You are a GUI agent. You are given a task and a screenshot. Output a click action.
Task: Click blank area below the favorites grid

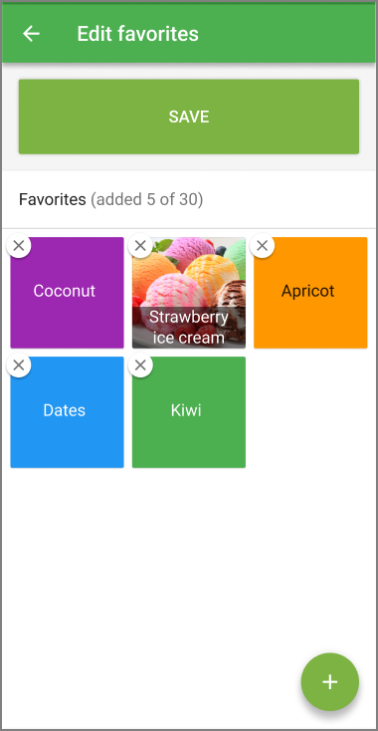tap(189, 560)
